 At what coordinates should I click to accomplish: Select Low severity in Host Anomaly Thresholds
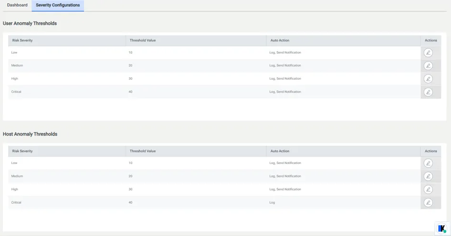click(14, 163)
